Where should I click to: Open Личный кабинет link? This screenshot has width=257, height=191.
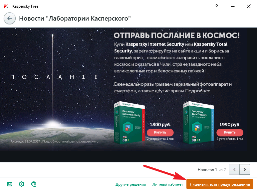pyautogui.click(x=168, y=184)
